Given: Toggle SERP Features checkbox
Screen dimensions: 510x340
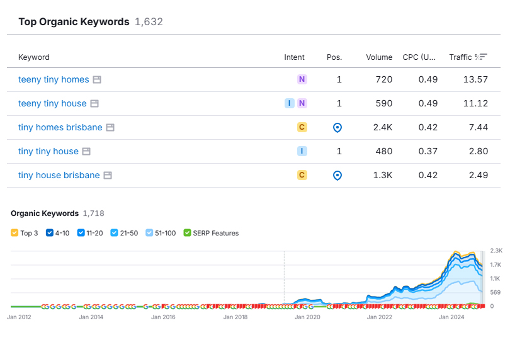Looking at the screenshot, I should 187,233.
